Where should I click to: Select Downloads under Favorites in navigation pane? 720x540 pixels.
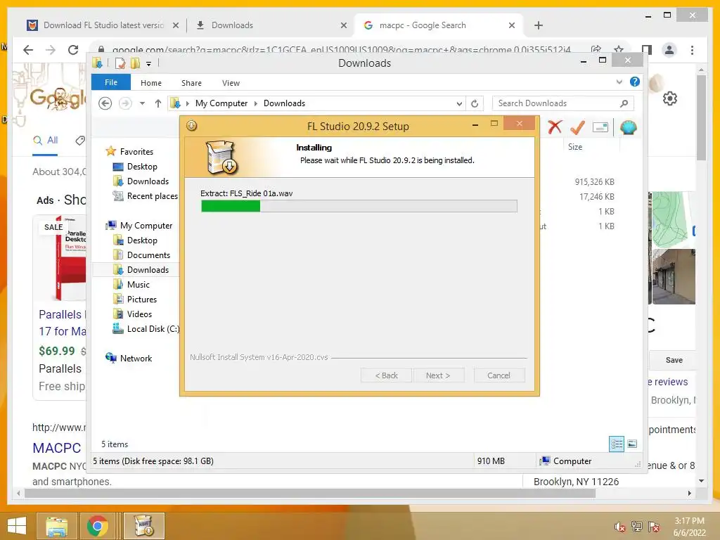[148, 181]
